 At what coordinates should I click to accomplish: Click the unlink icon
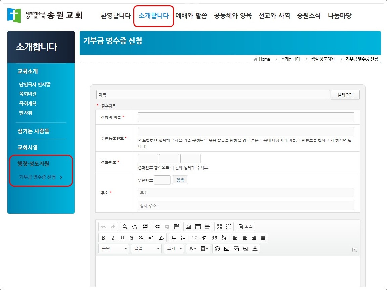point(167,226)
